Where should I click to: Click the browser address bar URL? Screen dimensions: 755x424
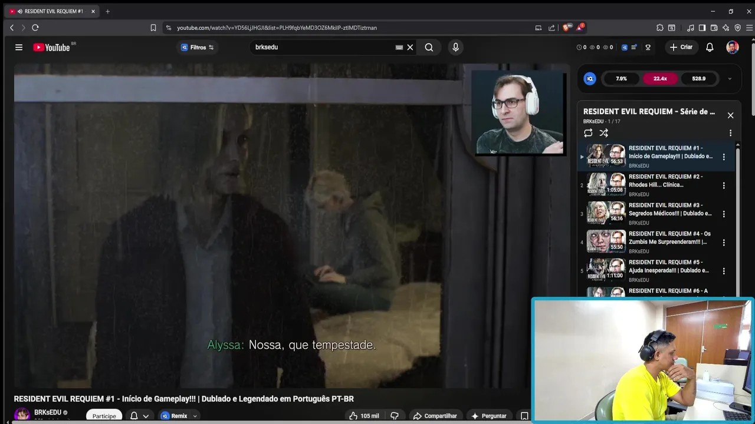277,28
